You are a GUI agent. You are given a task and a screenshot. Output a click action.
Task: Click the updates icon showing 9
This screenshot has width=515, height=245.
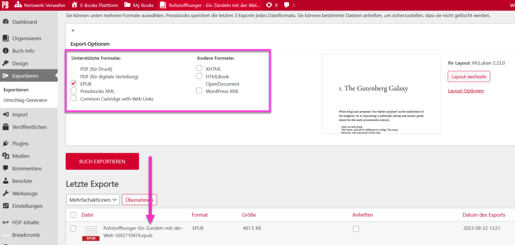tap(269, 5)
